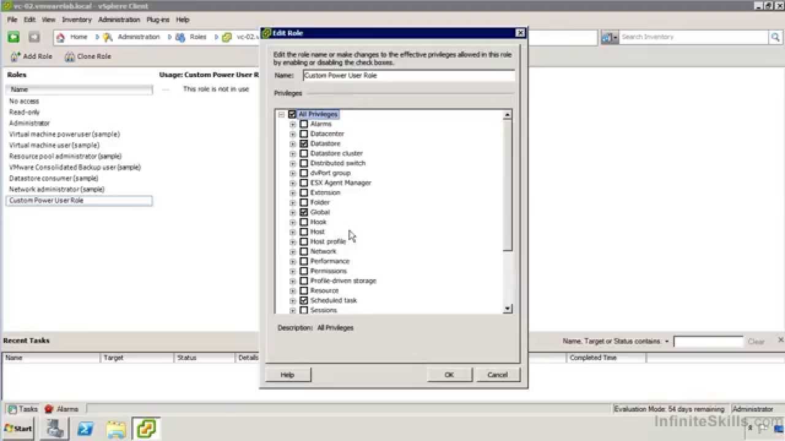Open the Plug-ins menu
Screen dimensions: 785x441
pos(158,20)
